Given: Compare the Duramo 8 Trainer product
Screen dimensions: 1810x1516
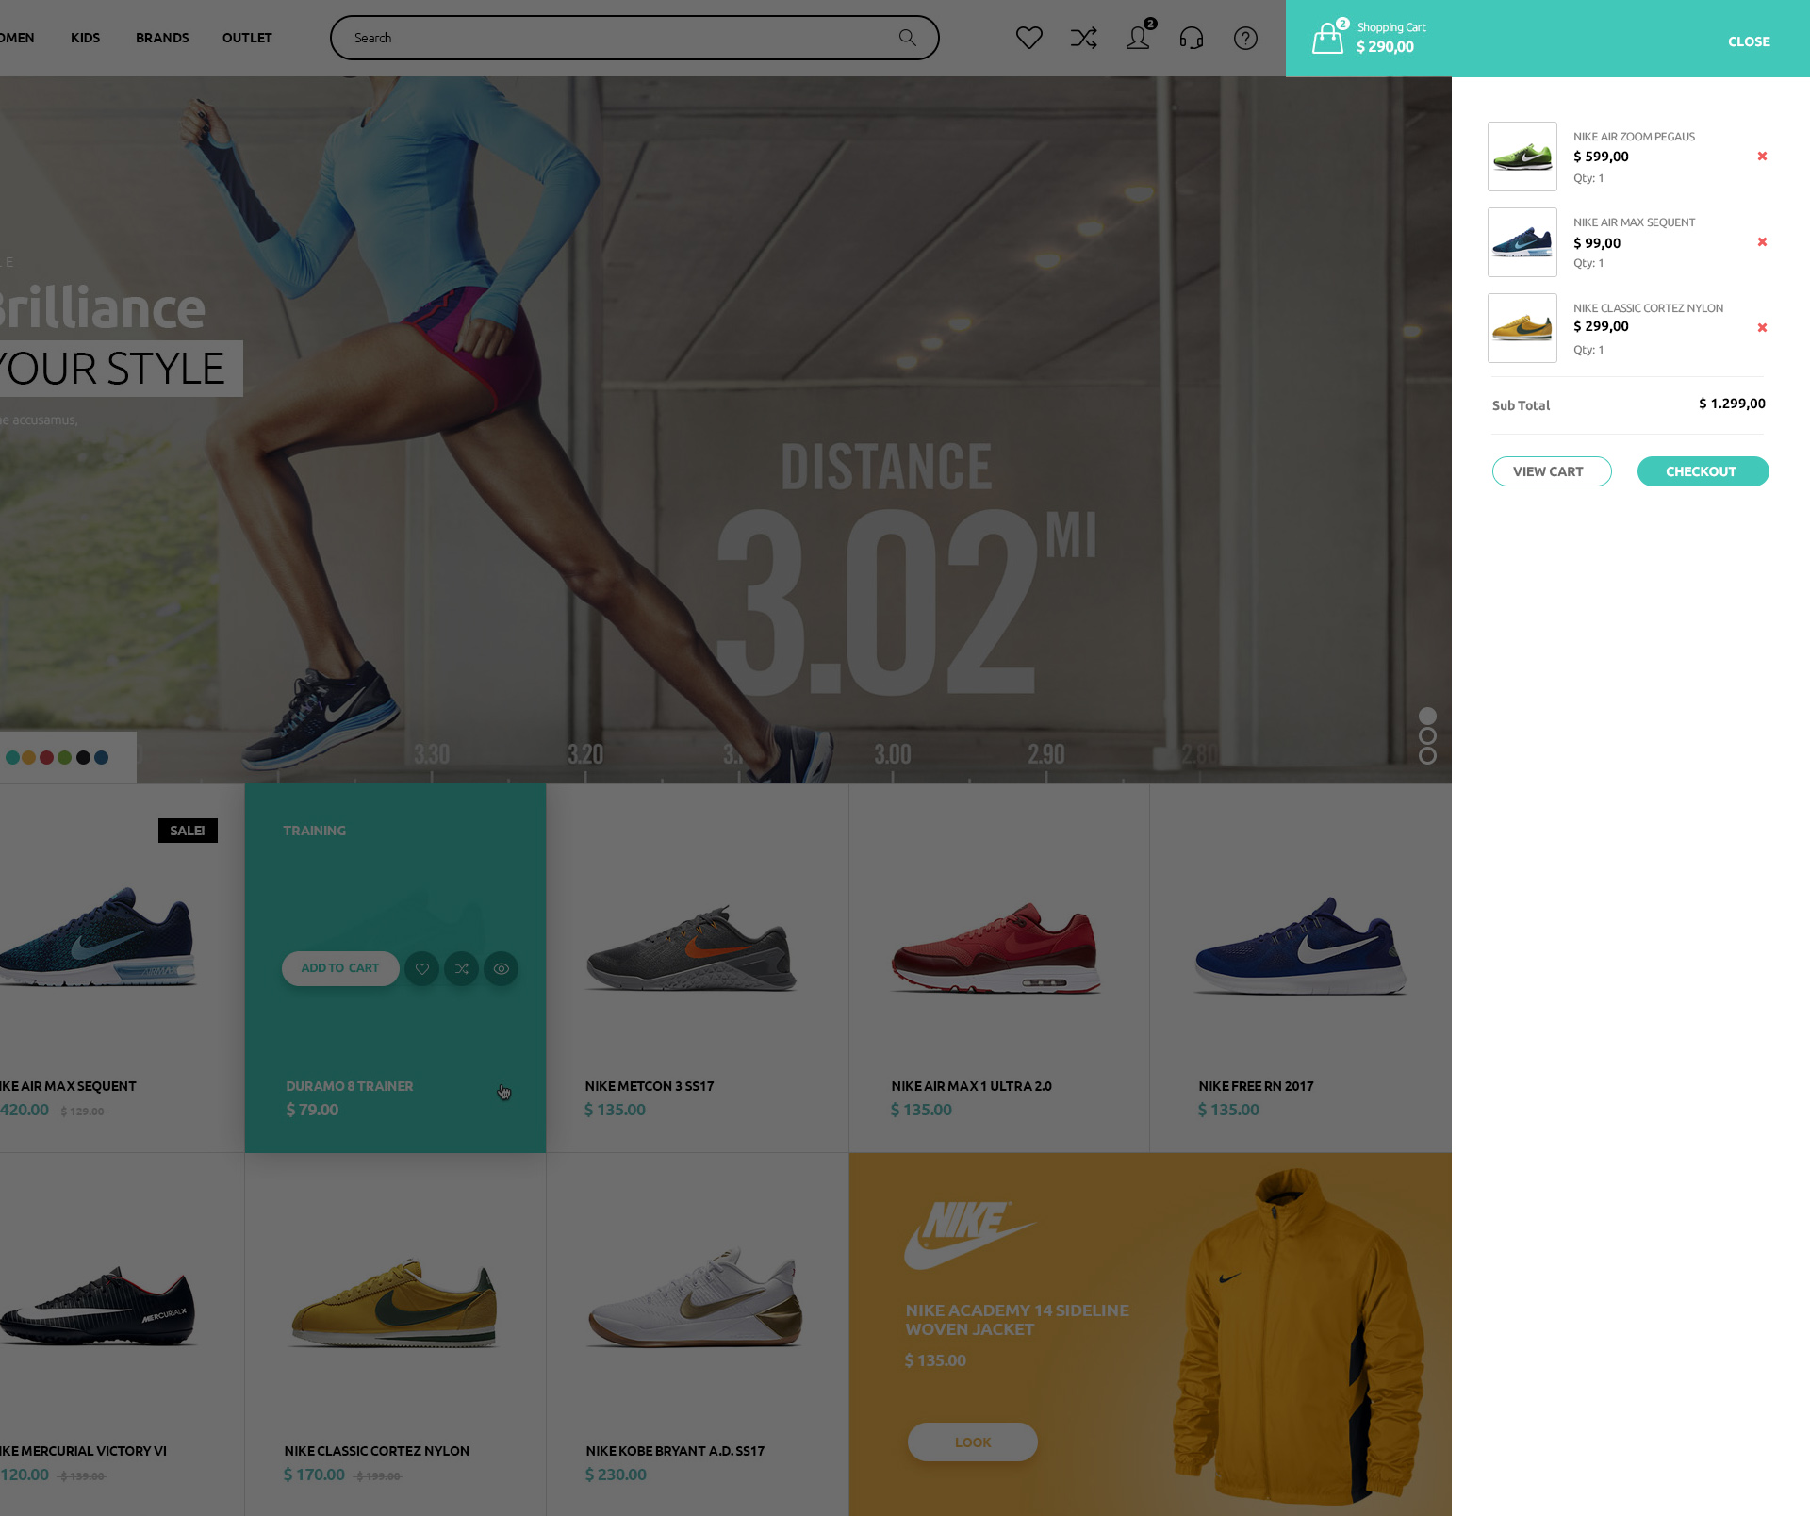Looking at the screenshot, I should point(461,968).
